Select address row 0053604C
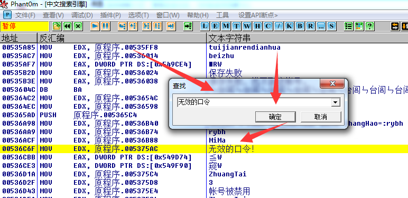Image resolution: width=408 pixels, height=198 pixels. tap(18, 90)
